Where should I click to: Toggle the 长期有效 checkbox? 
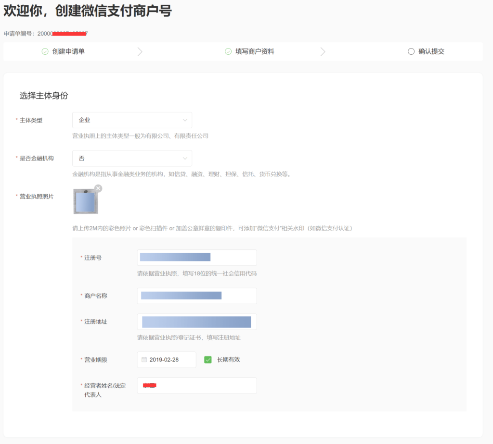point(208,359)
